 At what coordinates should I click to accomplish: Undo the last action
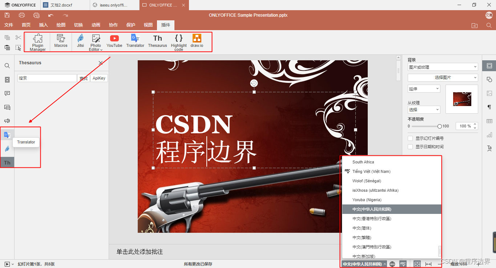51,15
